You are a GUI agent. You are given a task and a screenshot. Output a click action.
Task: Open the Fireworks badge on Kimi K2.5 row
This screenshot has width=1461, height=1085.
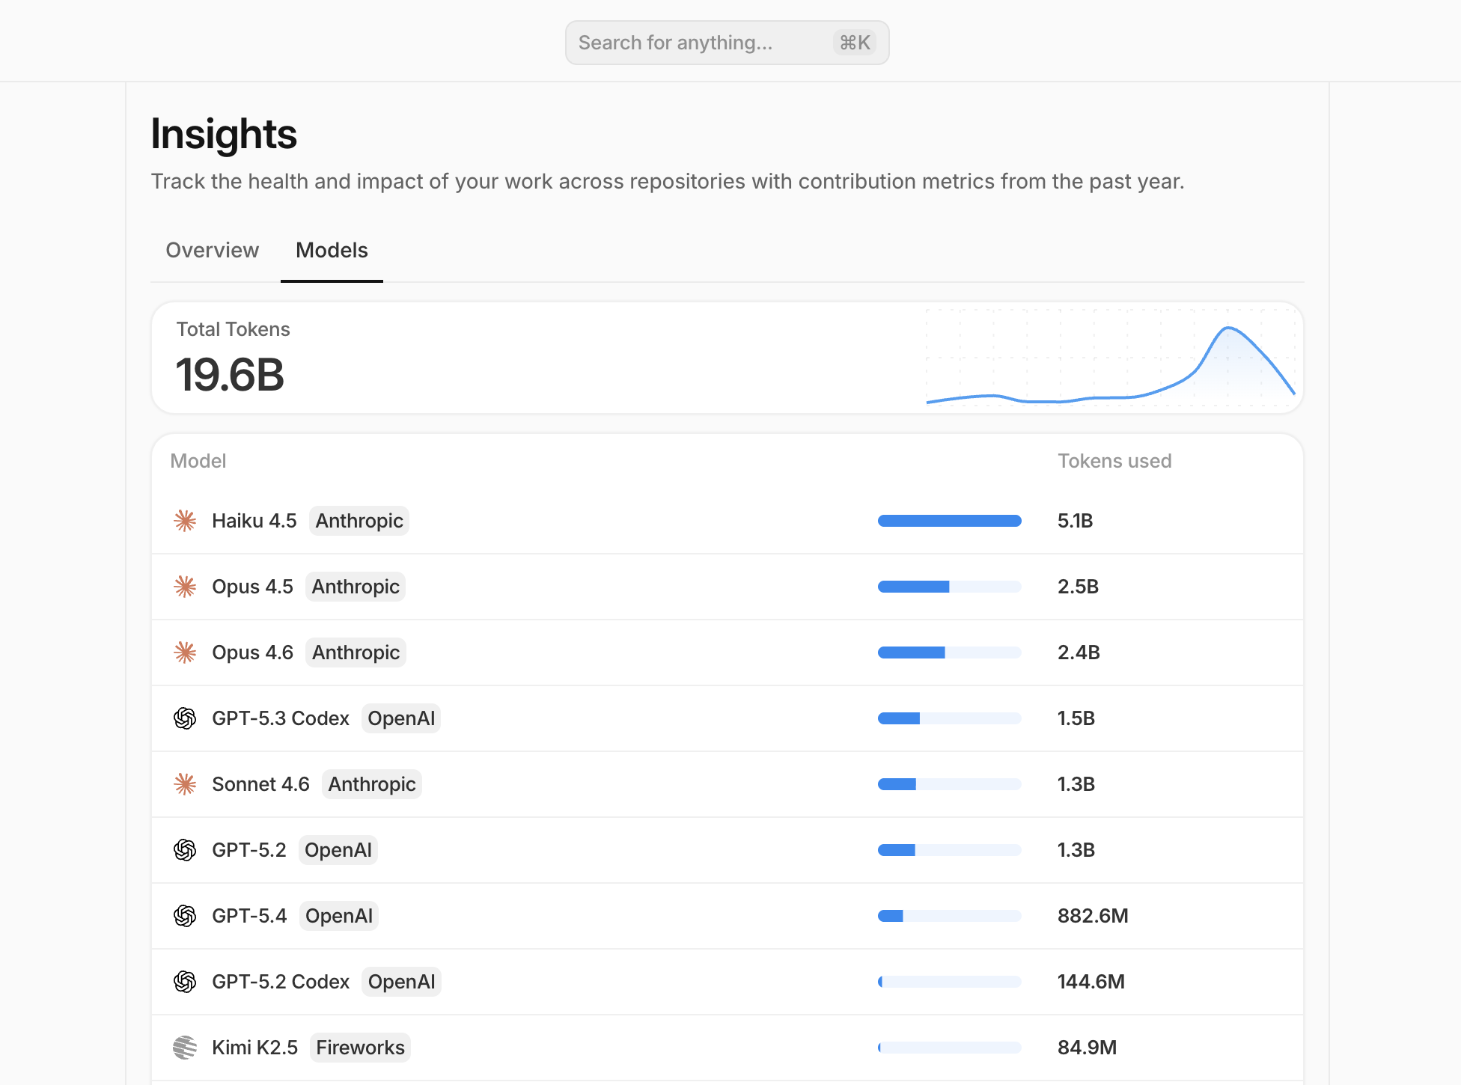point(360,1047)
